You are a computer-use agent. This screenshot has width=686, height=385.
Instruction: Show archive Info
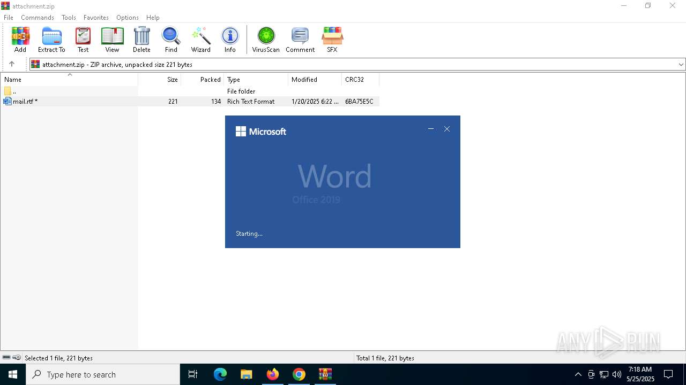tap(230, 40)
